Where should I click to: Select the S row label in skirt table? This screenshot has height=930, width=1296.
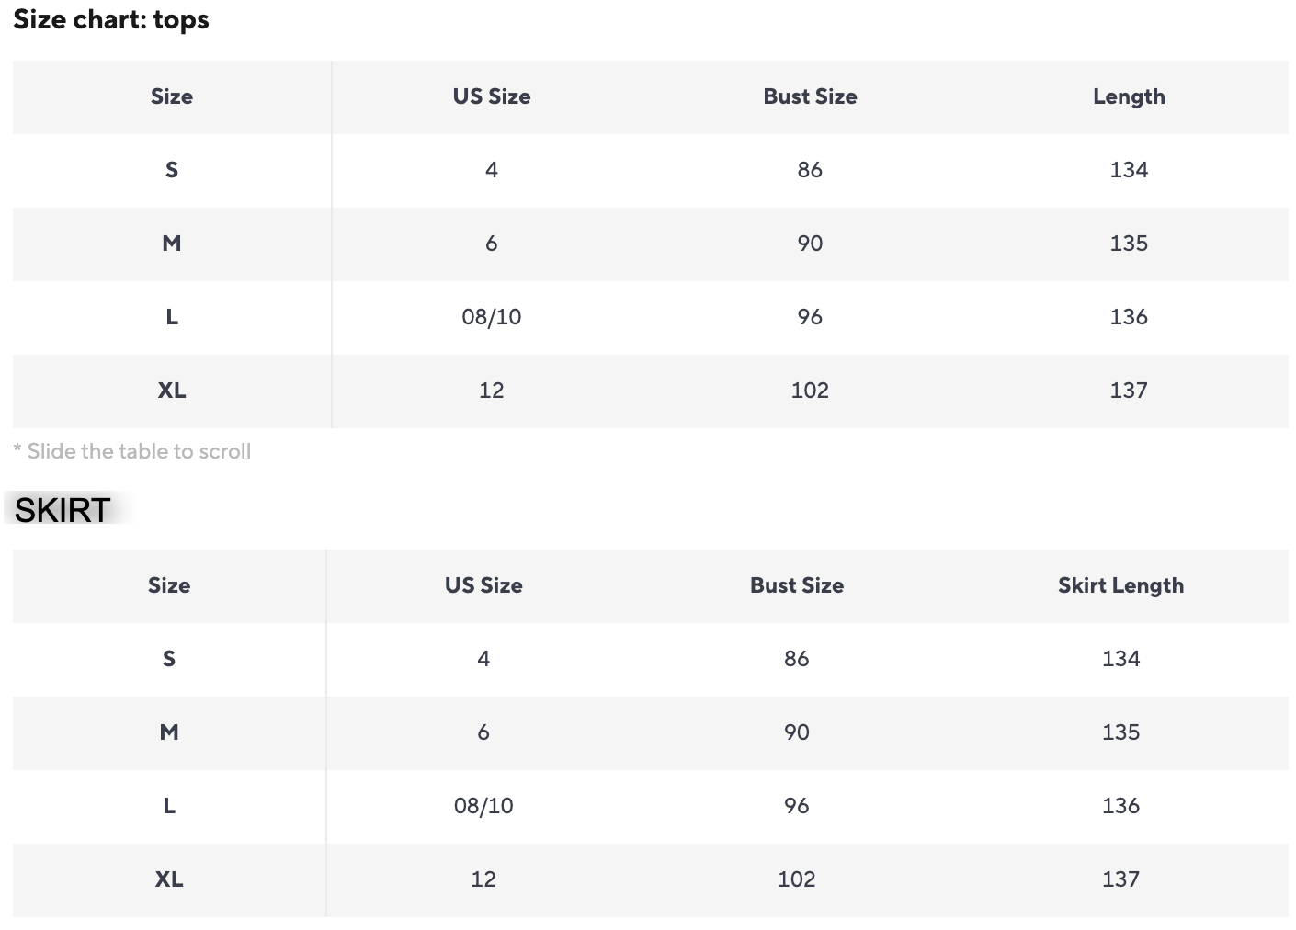(x=169, y=659)
